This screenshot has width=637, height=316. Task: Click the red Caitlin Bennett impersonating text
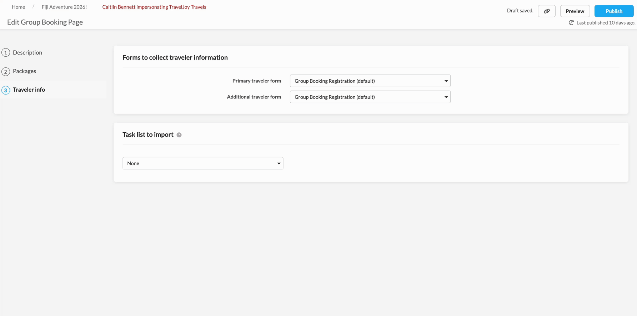(154, 7)
